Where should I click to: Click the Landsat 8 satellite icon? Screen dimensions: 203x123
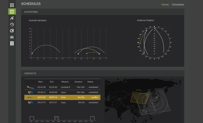[31, 87]
